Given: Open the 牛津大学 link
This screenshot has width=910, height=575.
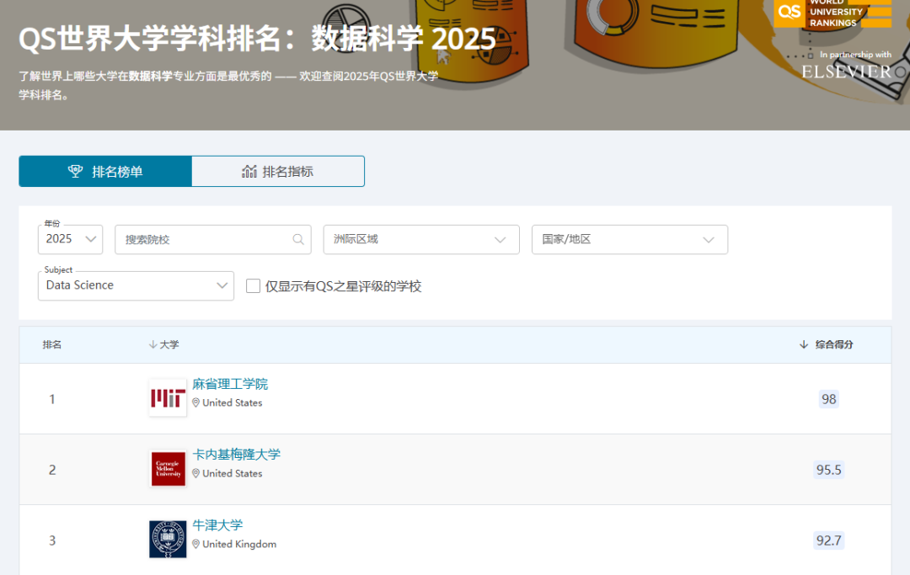Looking at the screenshot, I should click(x=217, y=525).
